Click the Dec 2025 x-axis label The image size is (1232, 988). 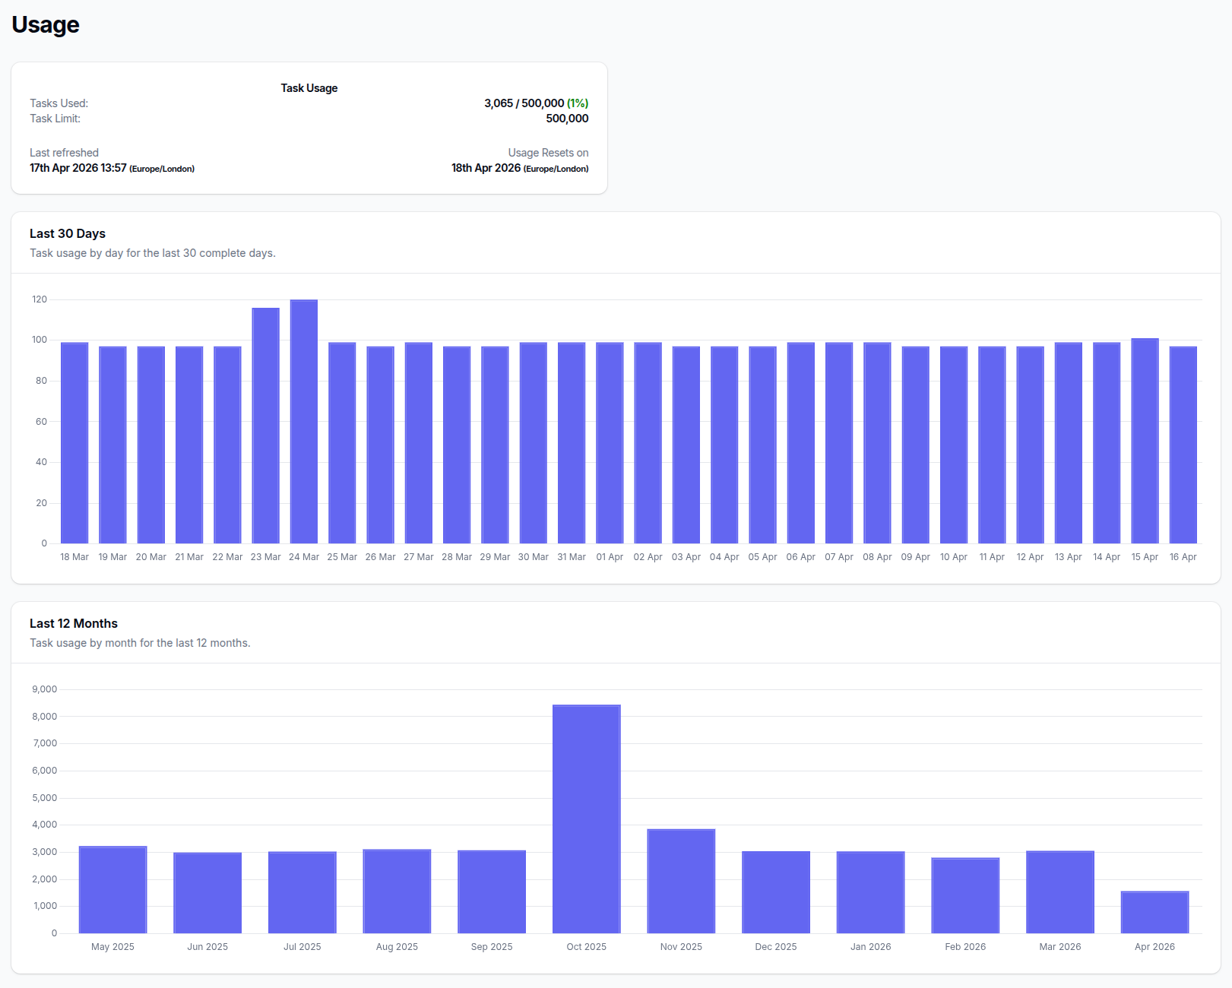[775, 947]
